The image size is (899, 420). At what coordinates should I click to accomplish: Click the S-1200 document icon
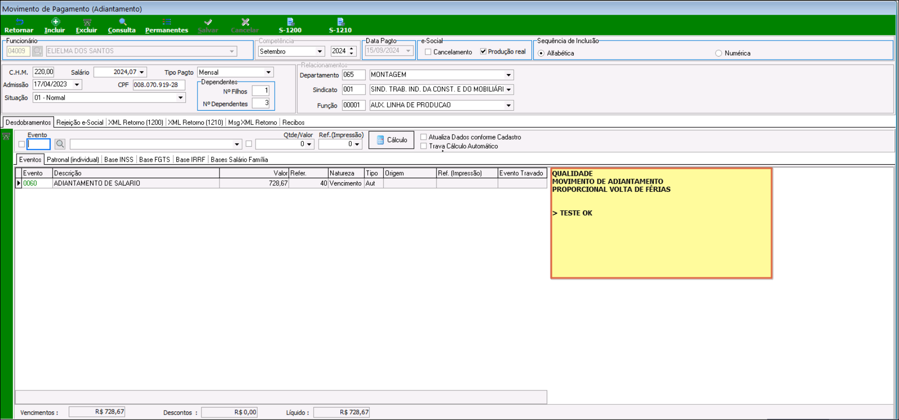290,22
